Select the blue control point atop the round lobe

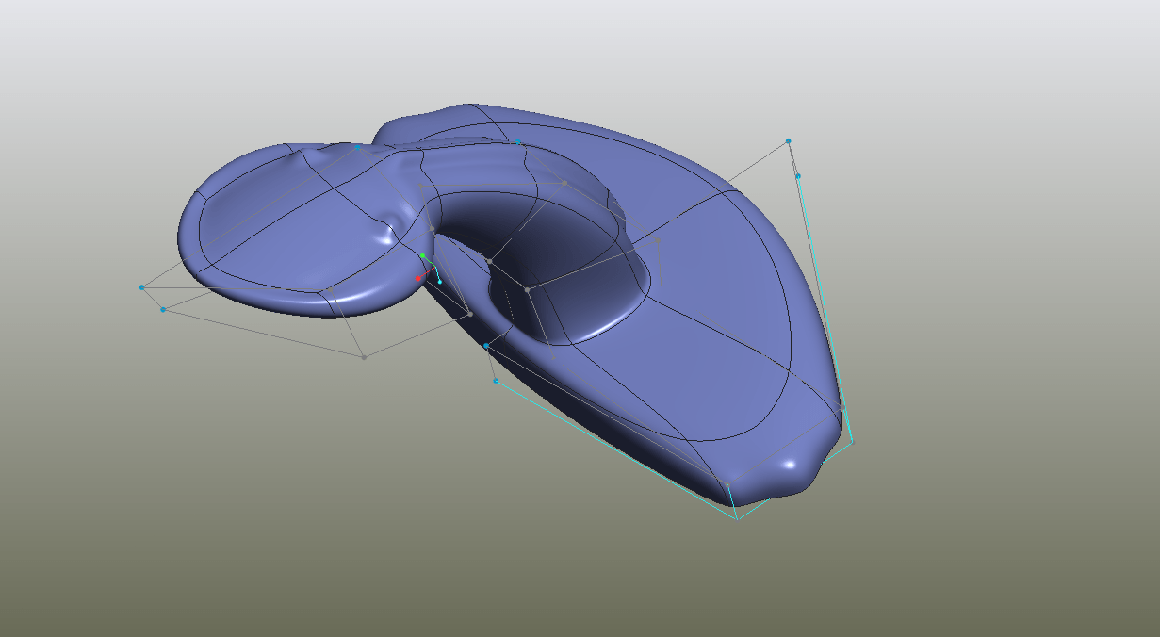pyautogui.click(x=358, y=147)
